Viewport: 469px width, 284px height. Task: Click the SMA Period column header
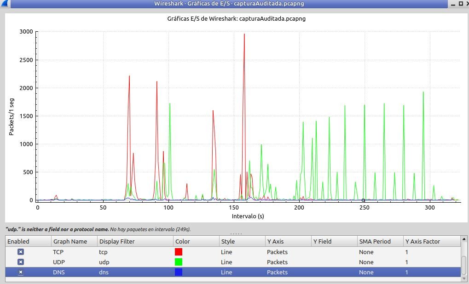point(381,241)
